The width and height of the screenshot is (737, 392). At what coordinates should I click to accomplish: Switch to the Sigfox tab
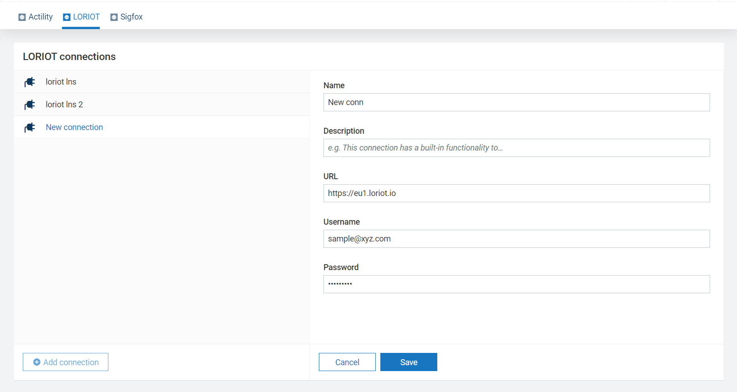(131, 17)
